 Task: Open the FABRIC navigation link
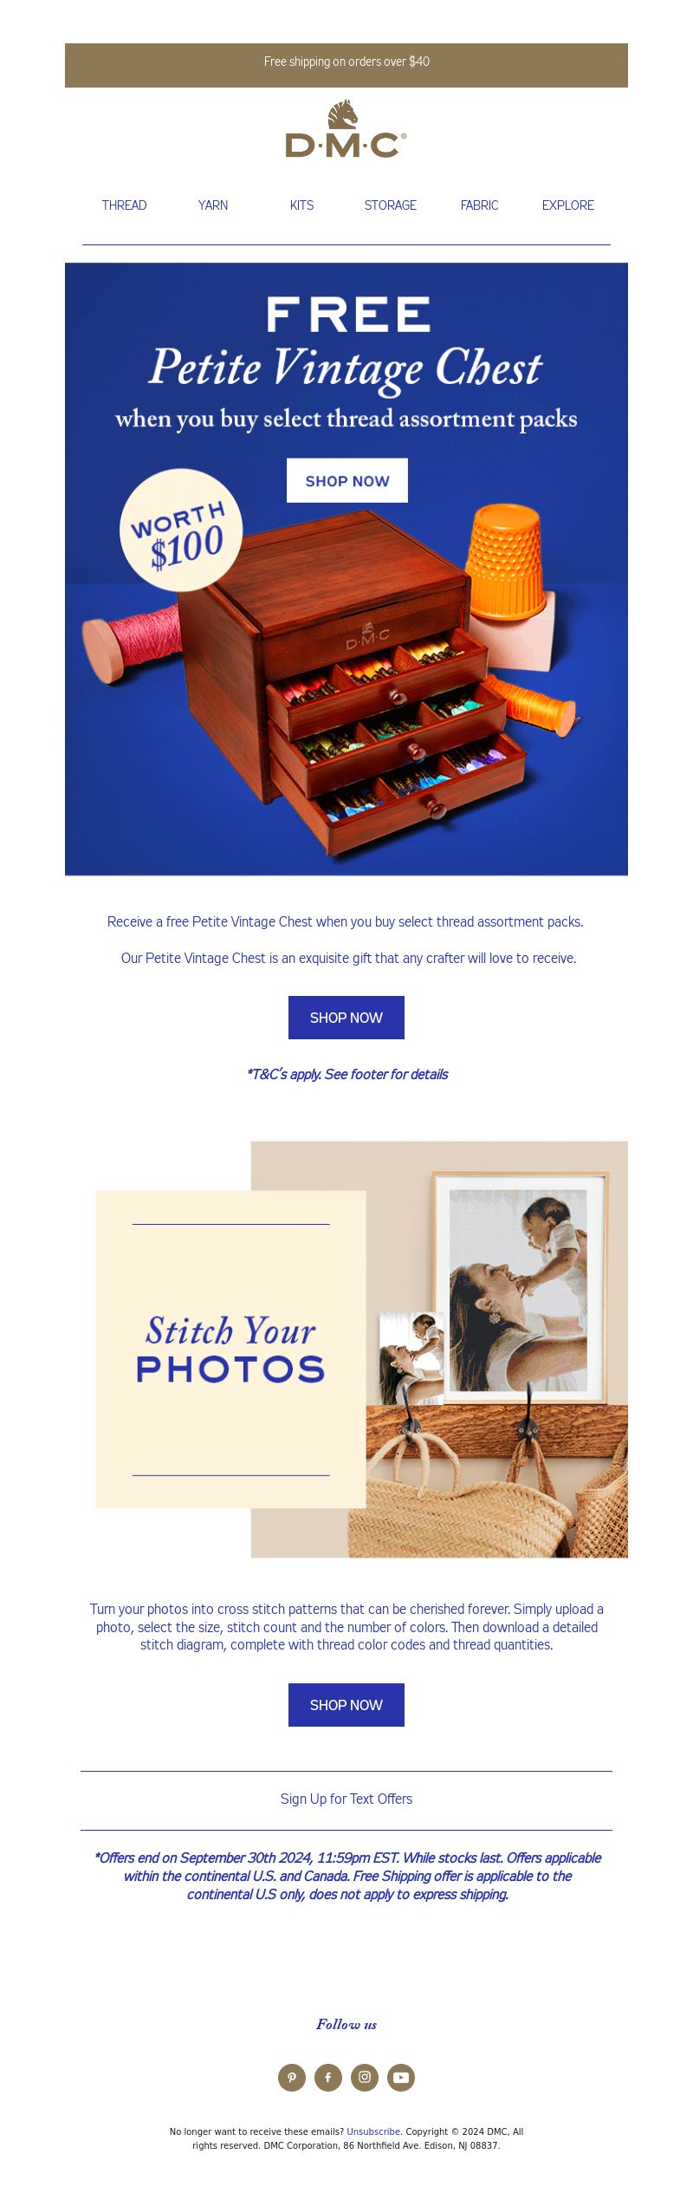point(479,205)
